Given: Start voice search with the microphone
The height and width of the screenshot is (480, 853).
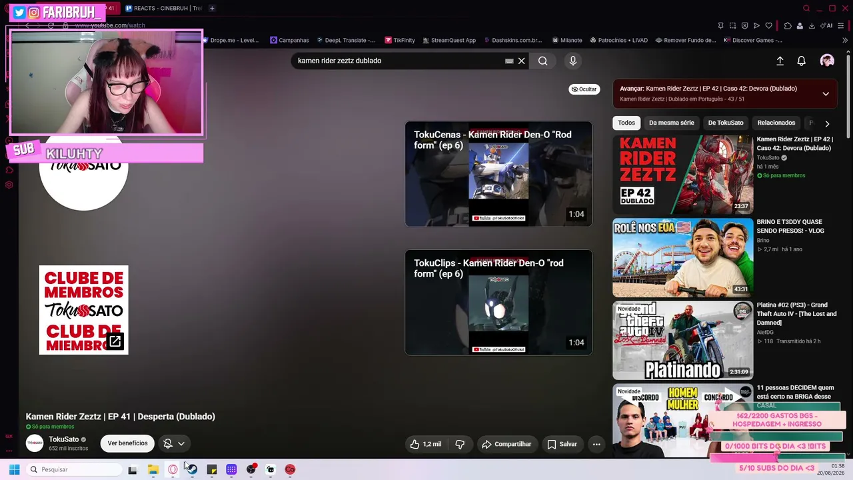Looking at the screenshot, I should point(572,61).
